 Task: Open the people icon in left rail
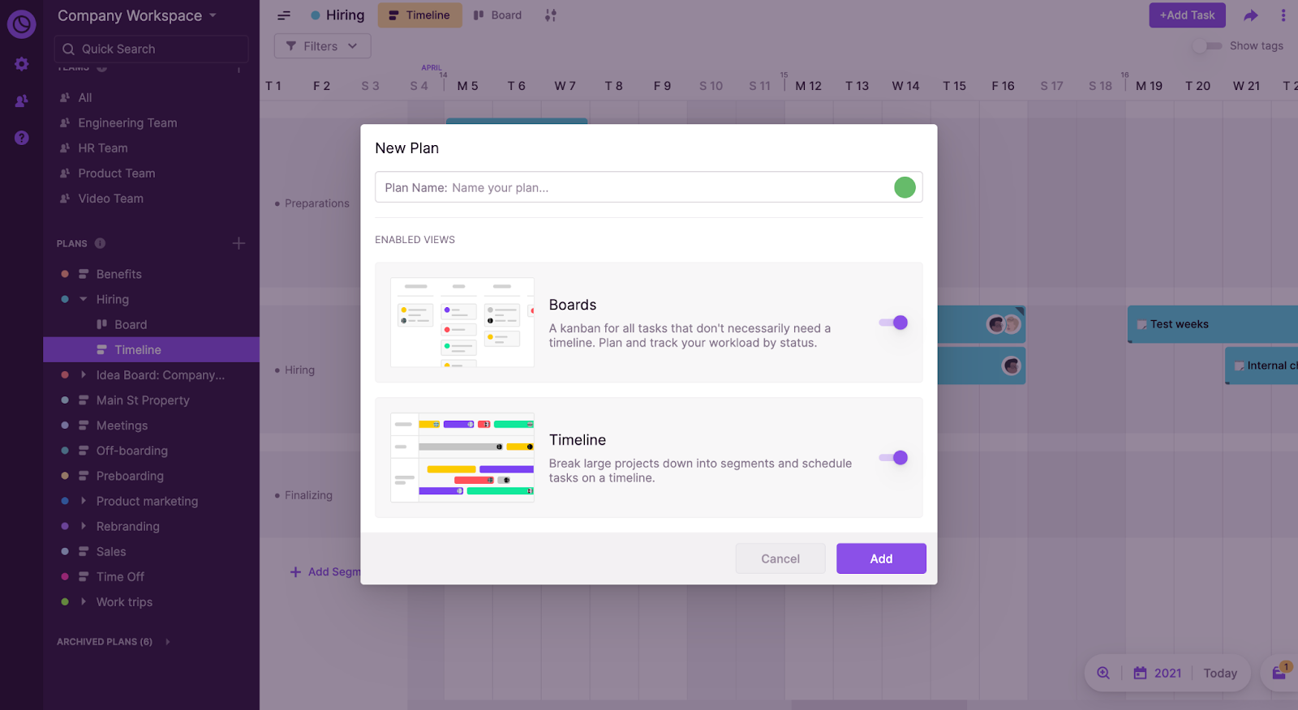[x=22, y=101]
